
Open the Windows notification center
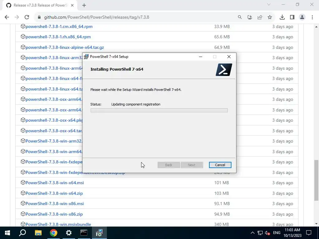(x=309, y=233)
